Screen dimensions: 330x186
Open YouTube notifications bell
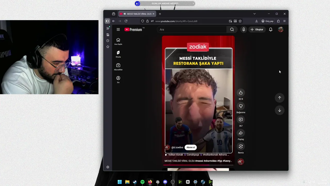pos(270,29)
